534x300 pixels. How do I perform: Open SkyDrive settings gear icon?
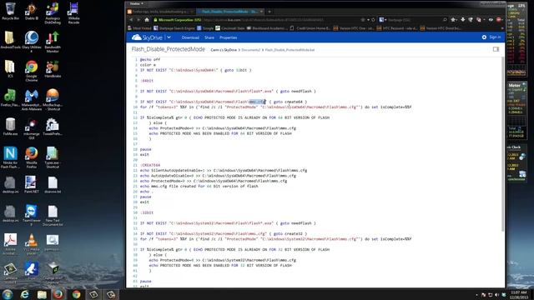(484, 37)
